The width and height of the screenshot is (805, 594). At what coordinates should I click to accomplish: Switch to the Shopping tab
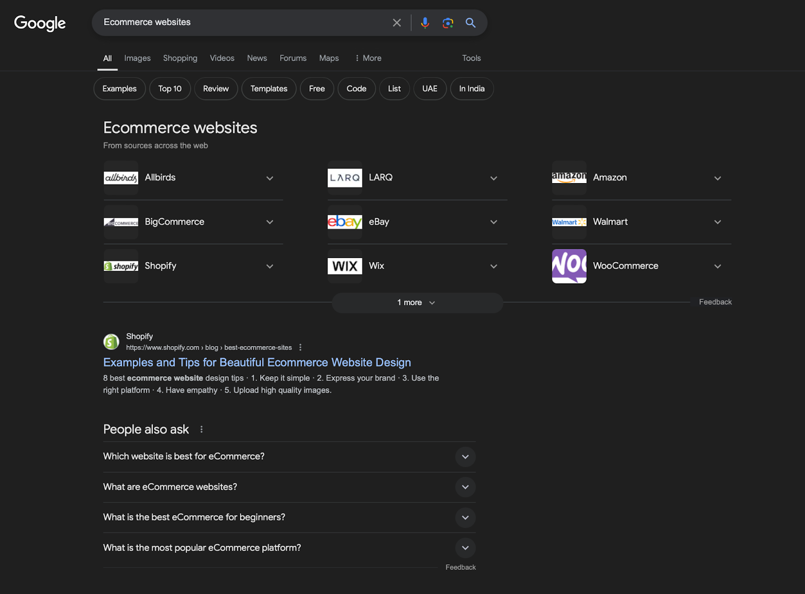click(180, 58)
